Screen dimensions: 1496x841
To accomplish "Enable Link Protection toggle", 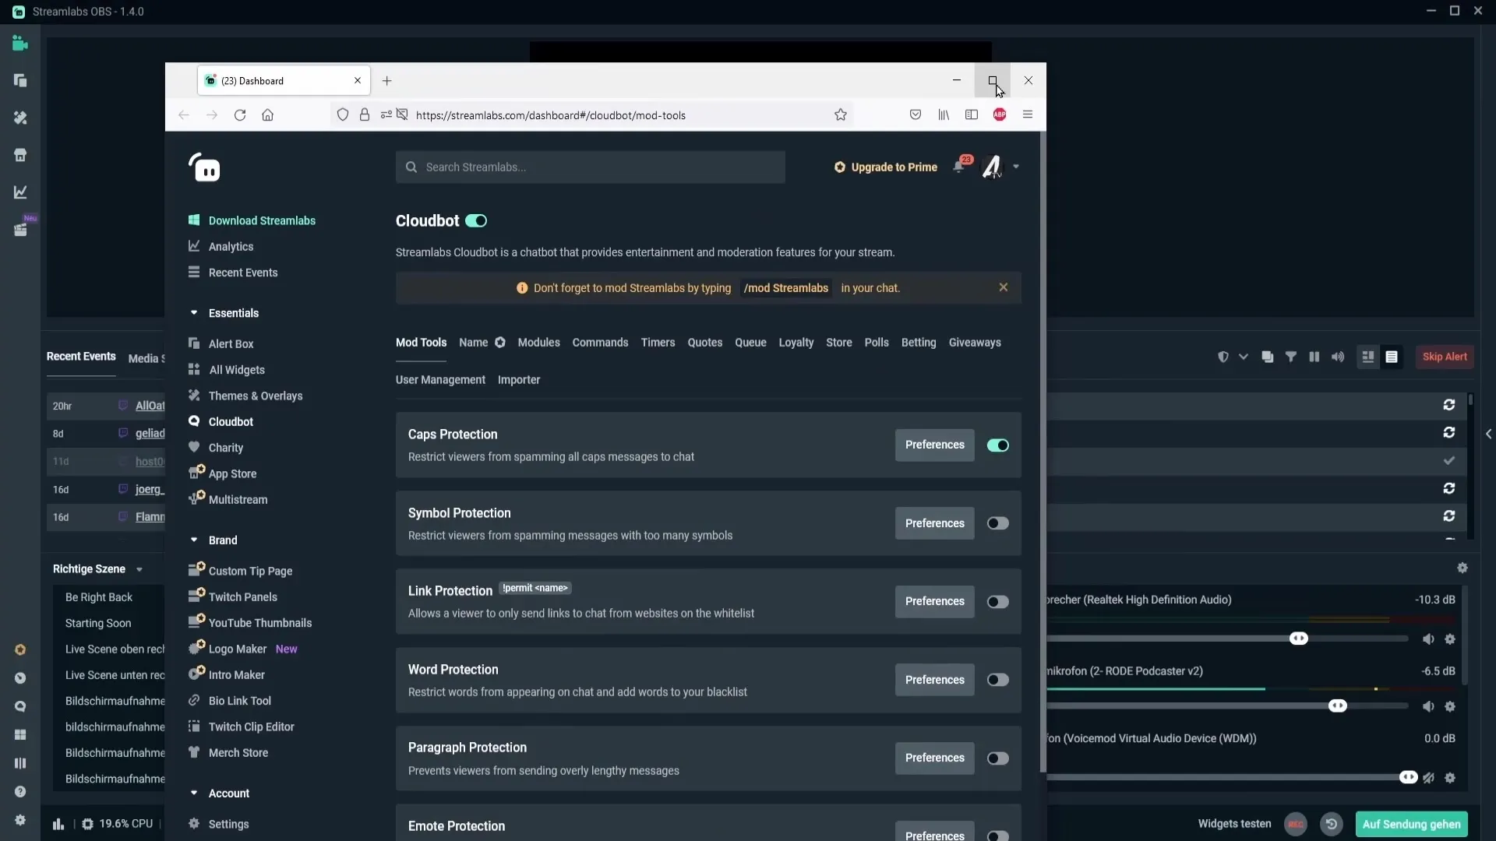I will pos(998,602).
